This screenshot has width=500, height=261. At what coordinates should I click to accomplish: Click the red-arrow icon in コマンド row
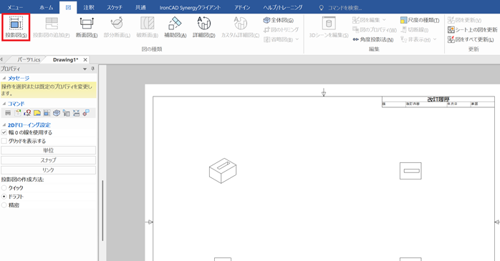point(27,113)
